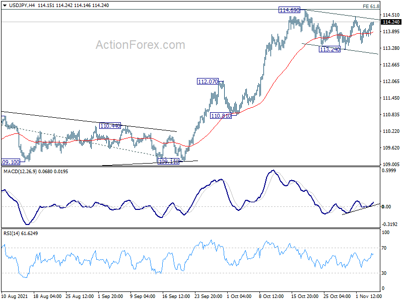Click the -0.3192 MACD scale value
403x302 pixels.
click(390, 224)
